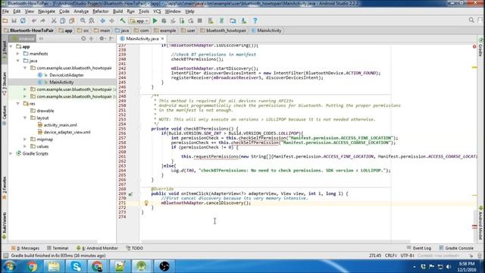
Task: Open the Refactor menu
Action: [101, 11]
